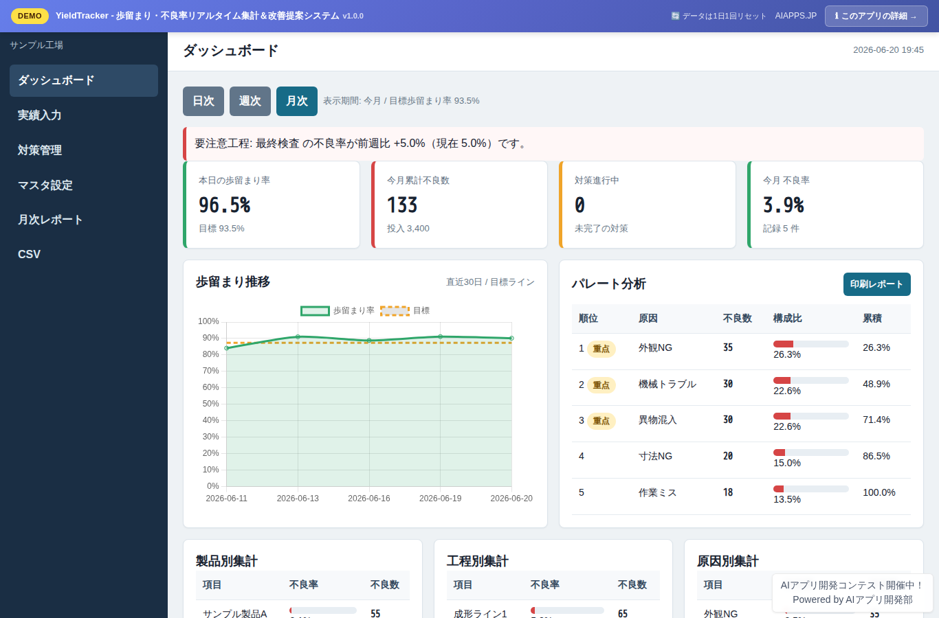The height and width of the screenshot is (618, 939).
Task: Click the サンプル工場 label in sidebar
Action: tap(36, 45)
